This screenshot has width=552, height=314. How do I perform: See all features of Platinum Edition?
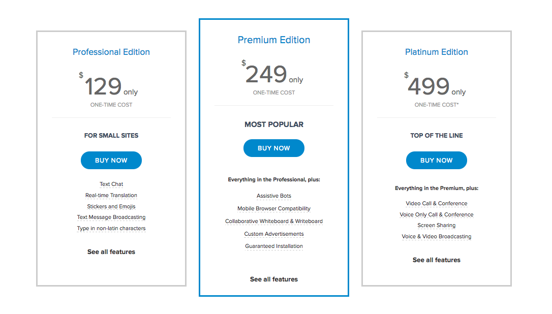(x=437, y=260)
